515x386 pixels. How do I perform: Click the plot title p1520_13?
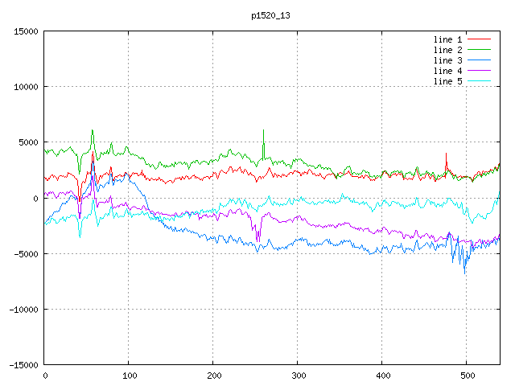270,14
